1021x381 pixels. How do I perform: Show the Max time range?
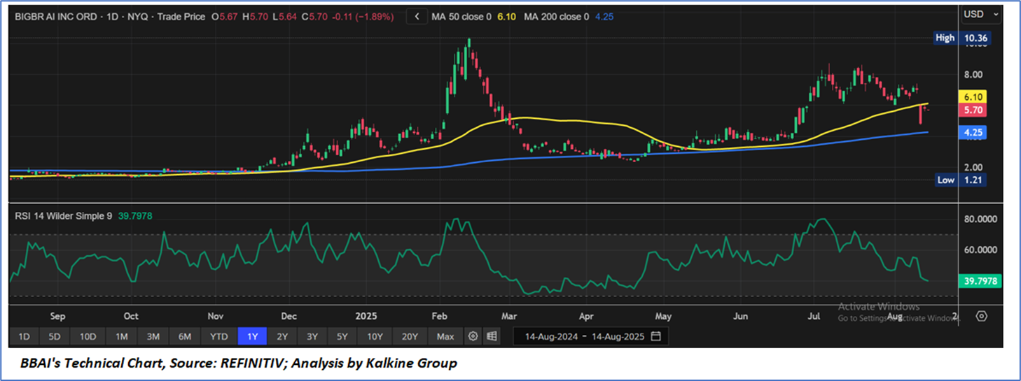(x=445, y=336)
